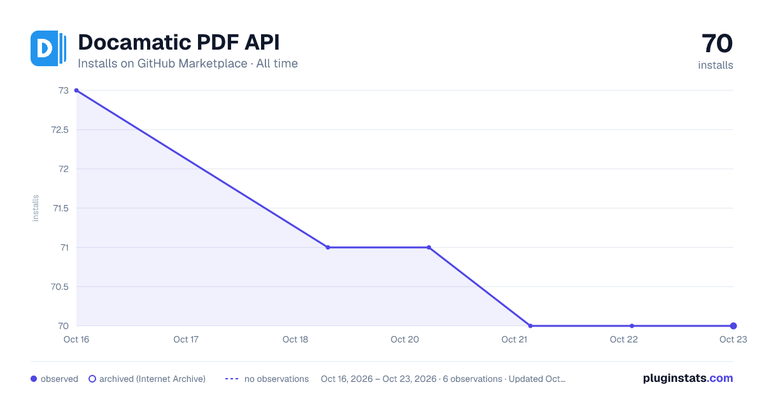This screenshot has height=401, width=764.
Task: Select the Oct 21 data point at 70
Action: (x=530, y=326)
